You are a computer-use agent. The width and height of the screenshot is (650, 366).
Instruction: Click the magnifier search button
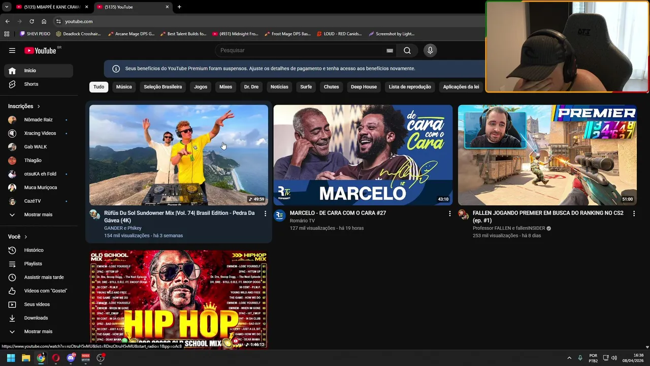(x=407, y=50)
